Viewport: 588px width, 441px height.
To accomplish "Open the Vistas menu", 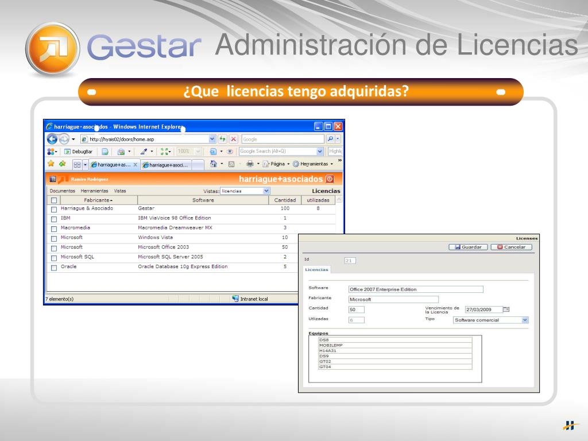I will click(120, 191).
